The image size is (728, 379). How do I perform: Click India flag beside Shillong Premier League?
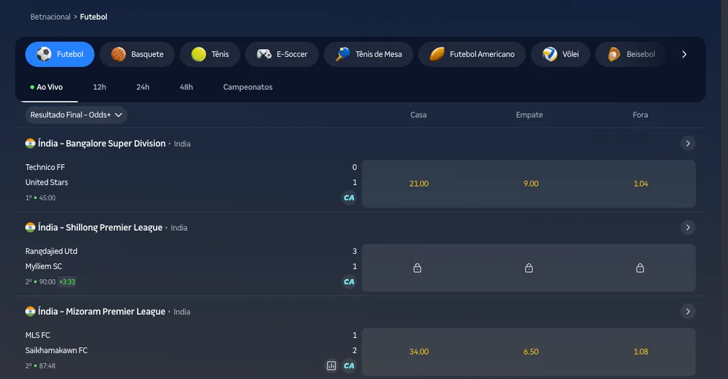(x=30, y=228)
